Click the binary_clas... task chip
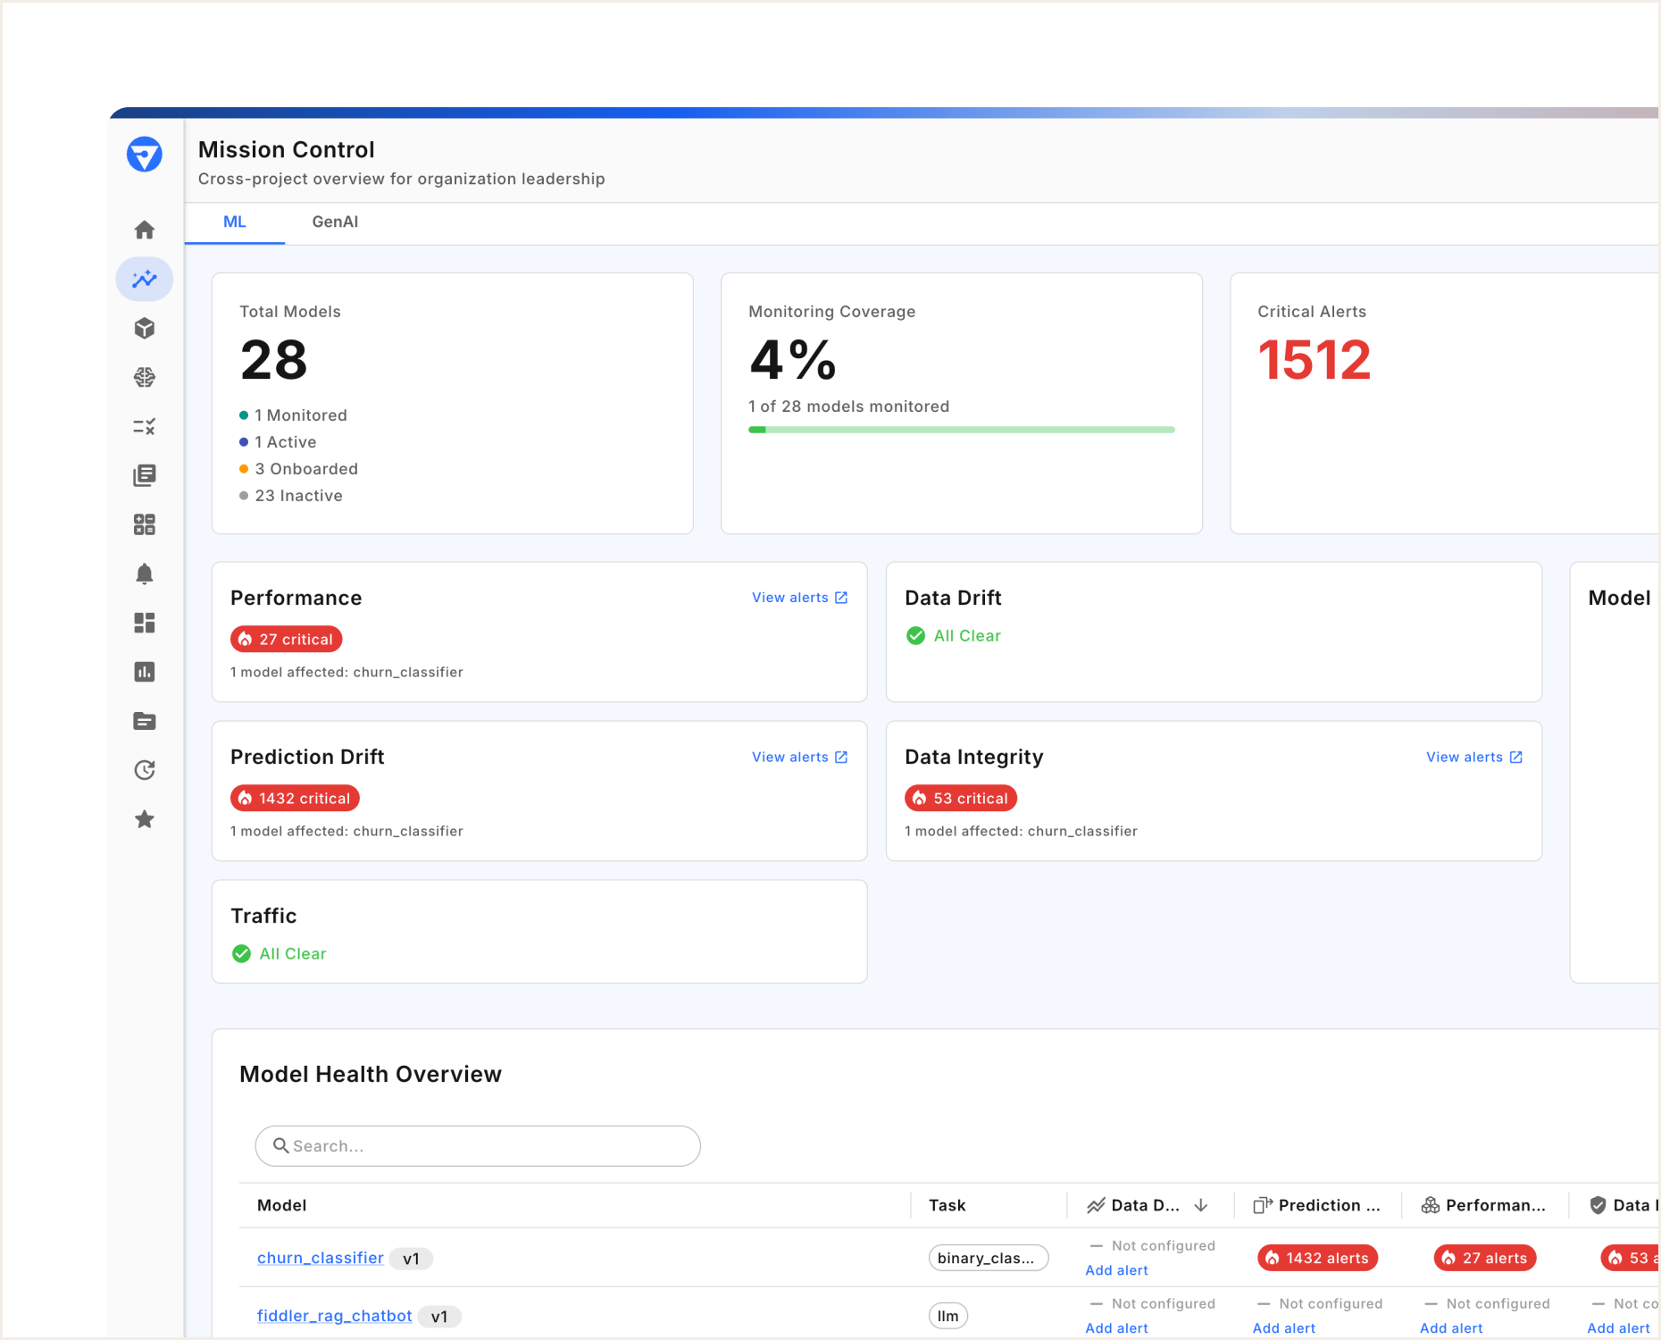Viewport: 1661px width, 1340px height. point(989,1258)
